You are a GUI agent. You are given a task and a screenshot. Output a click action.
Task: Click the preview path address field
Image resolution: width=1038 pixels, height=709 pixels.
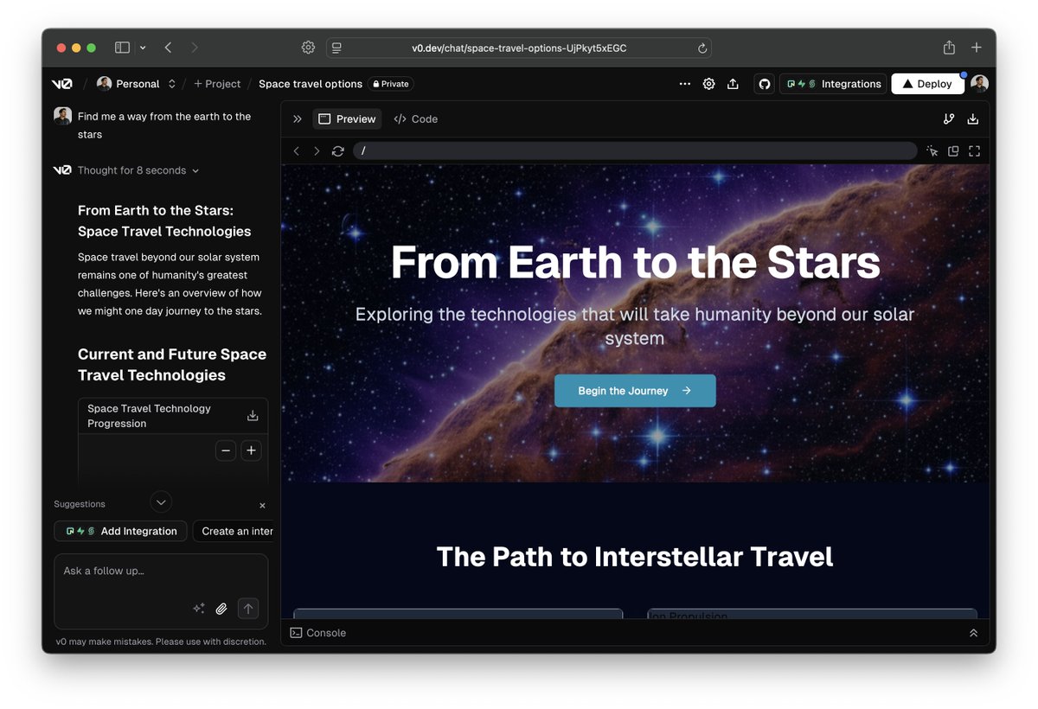pos(635,151)
